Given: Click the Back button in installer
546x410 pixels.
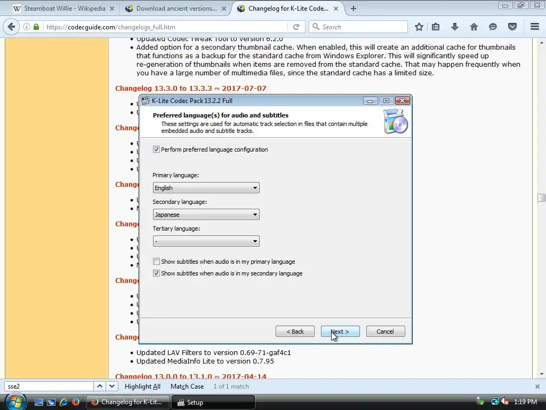Looking at the screenshot, I should [295, 332].
